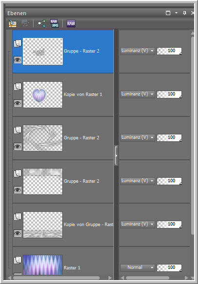
Task: Toggle visibility of Kopie von Raster 1
Action: (x=18, y=103)
